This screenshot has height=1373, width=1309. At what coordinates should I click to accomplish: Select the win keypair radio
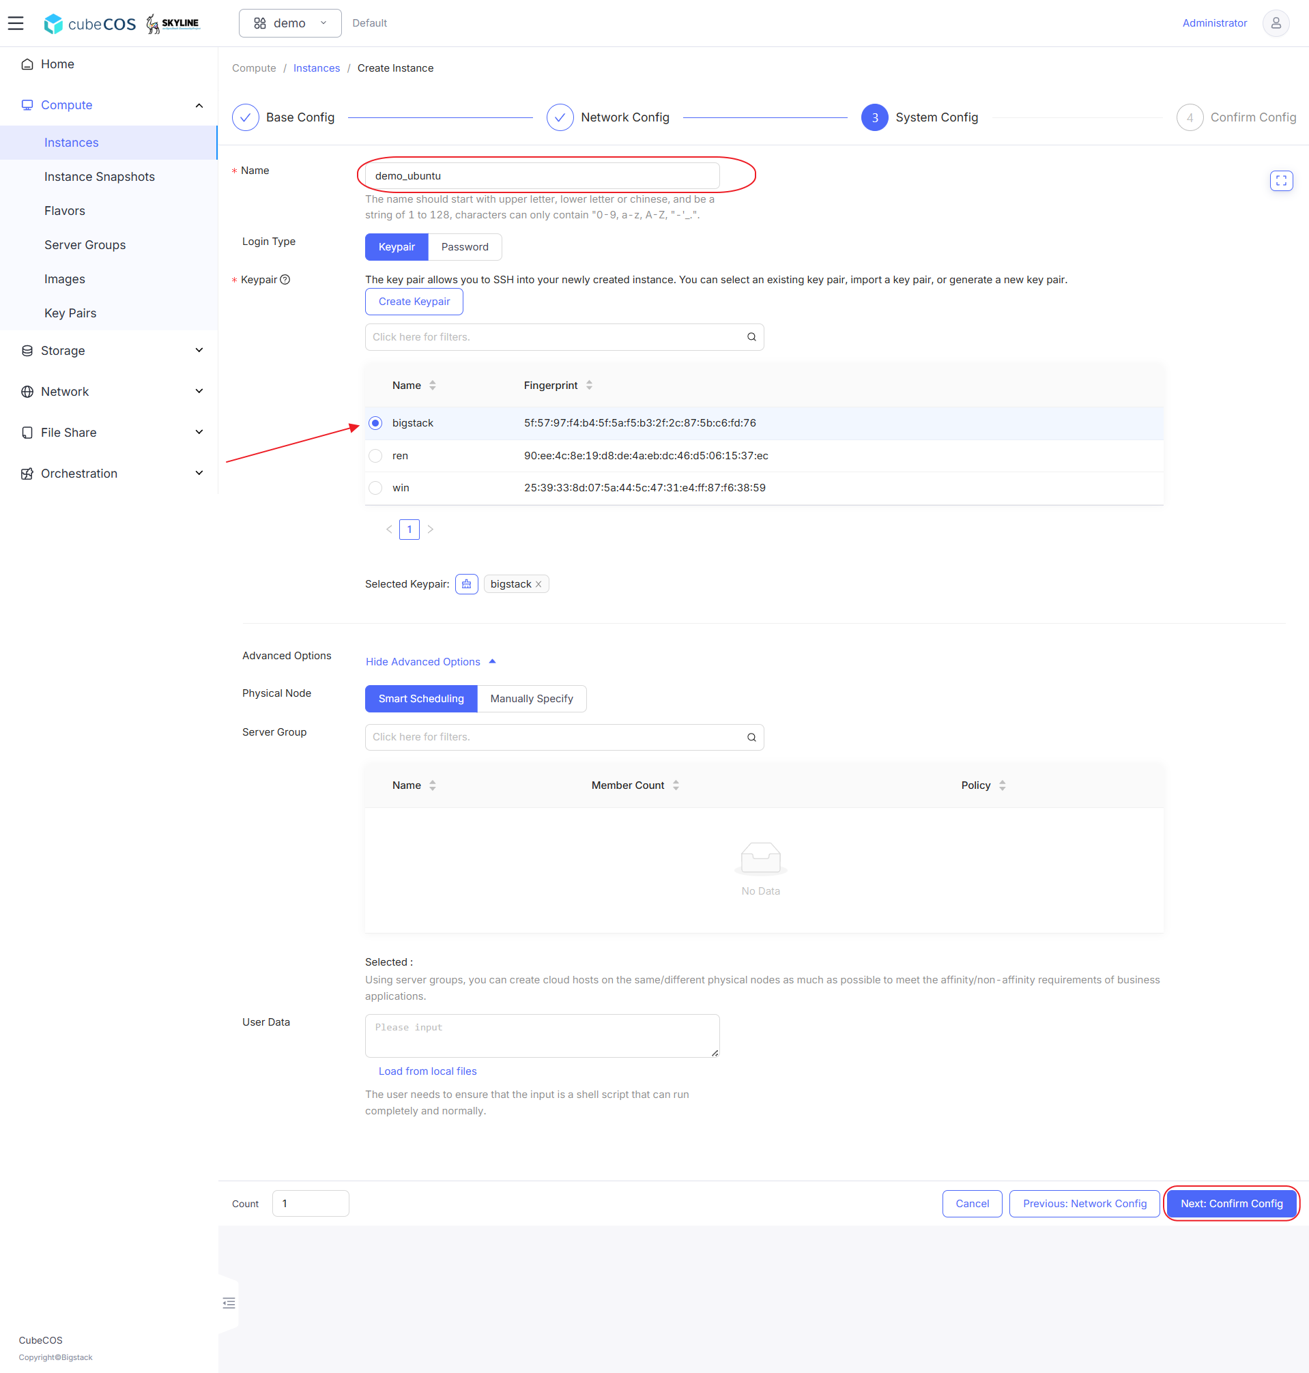(x=375, y=489)
